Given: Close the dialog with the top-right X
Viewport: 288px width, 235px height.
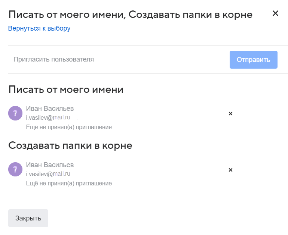Looking at the screenshot, I should (x=275, y=13).
